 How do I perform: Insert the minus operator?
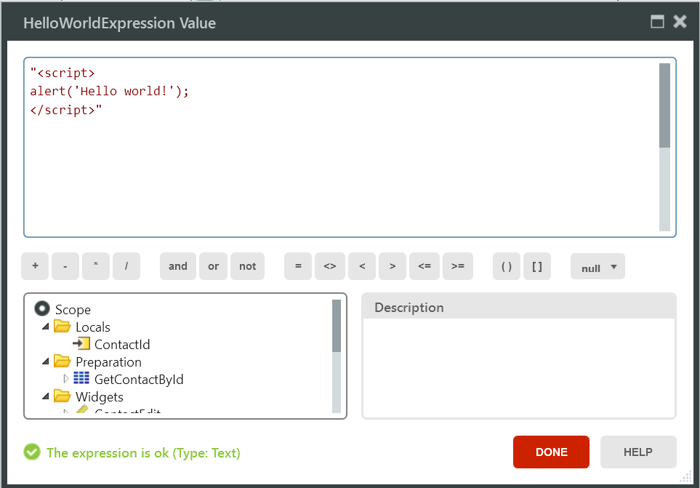tap(65, 266)
